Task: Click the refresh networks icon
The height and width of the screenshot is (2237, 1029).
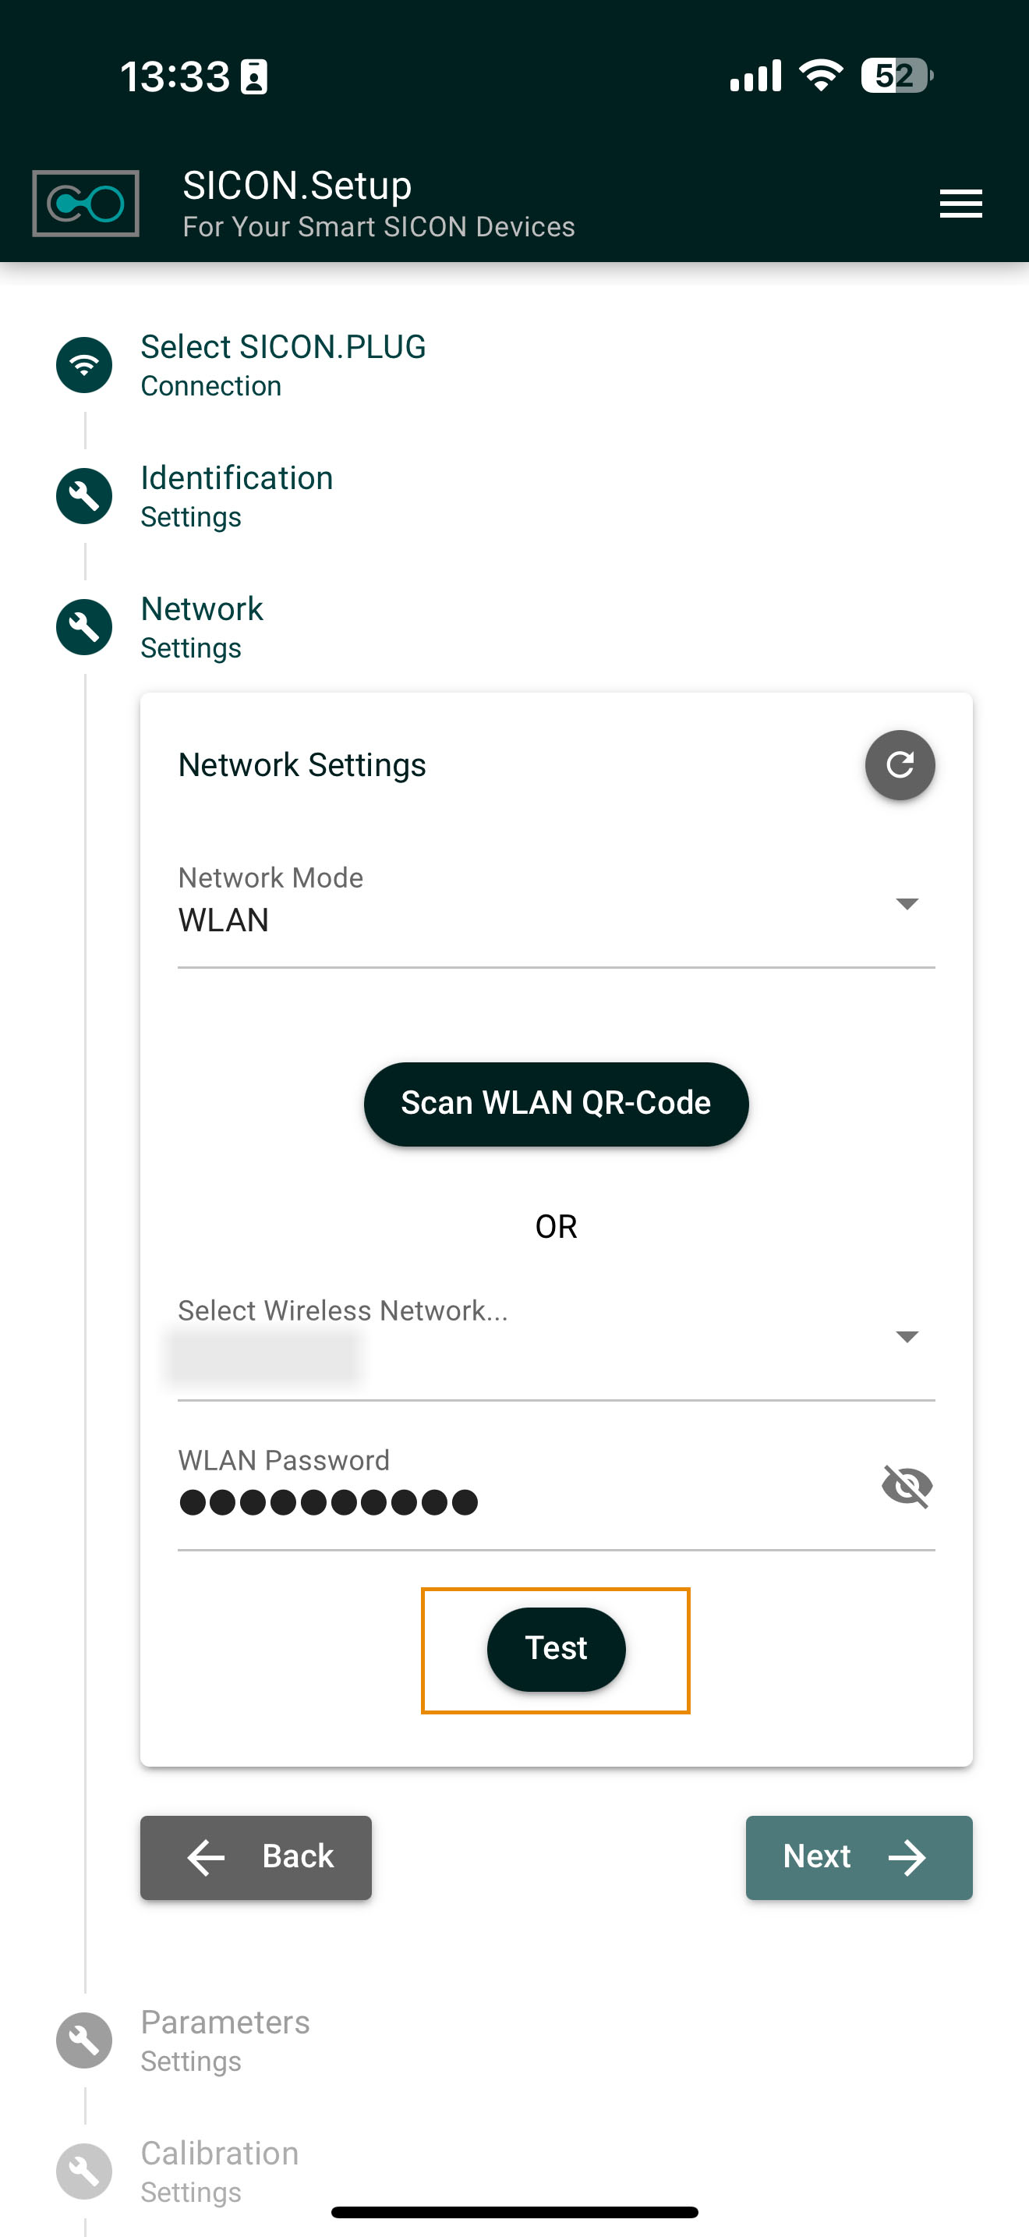Action: (x=900, y=765)
